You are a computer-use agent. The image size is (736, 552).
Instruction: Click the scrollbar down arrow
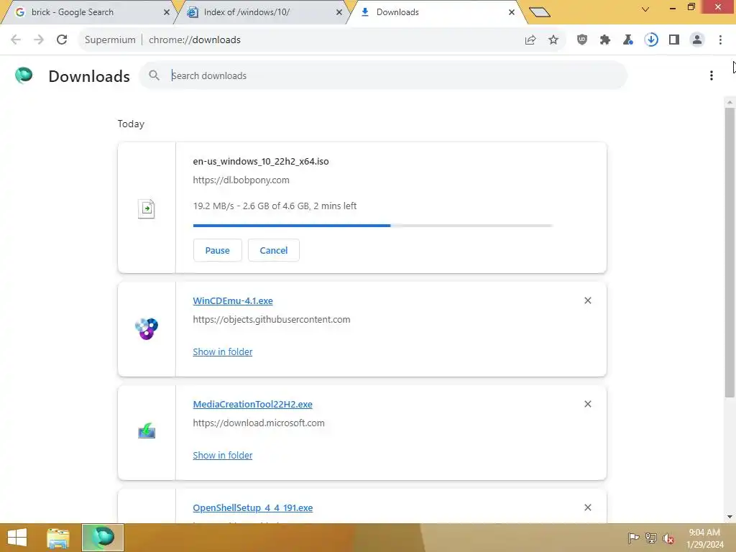coord(730,517)
